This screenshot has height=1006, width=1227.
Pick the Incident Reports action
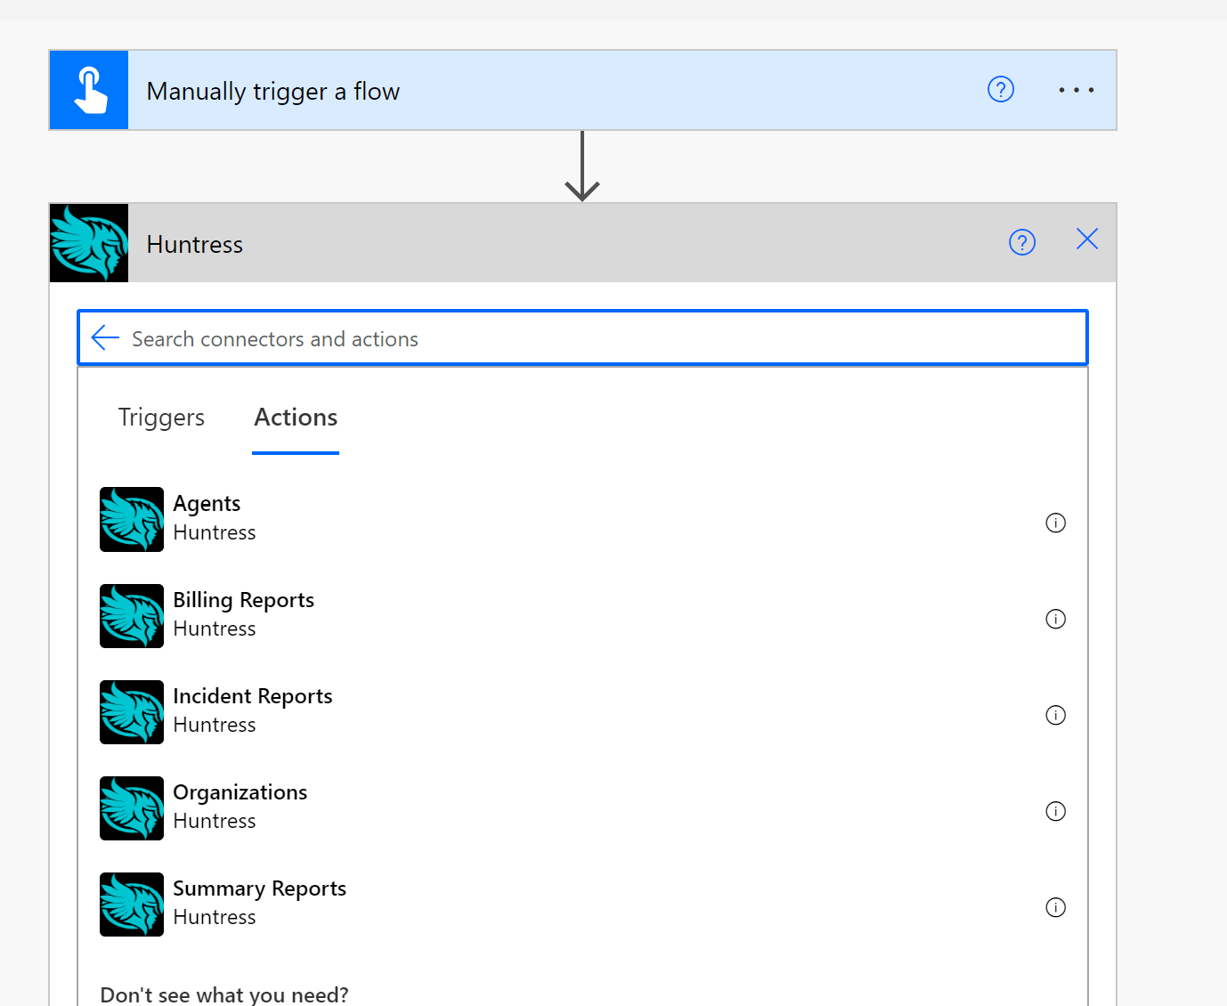[252, 710]
